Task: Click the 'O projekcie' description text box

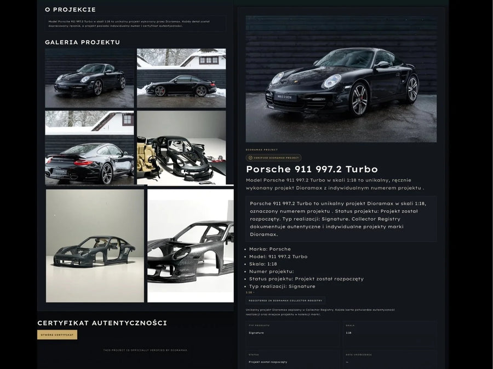Action: point(135,24)
